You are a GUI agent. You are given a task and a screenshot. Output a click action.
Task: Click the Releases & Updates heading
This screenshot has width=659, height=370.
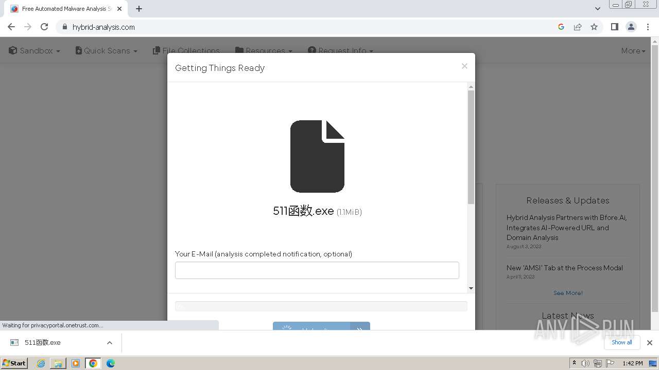coord(568,200)
